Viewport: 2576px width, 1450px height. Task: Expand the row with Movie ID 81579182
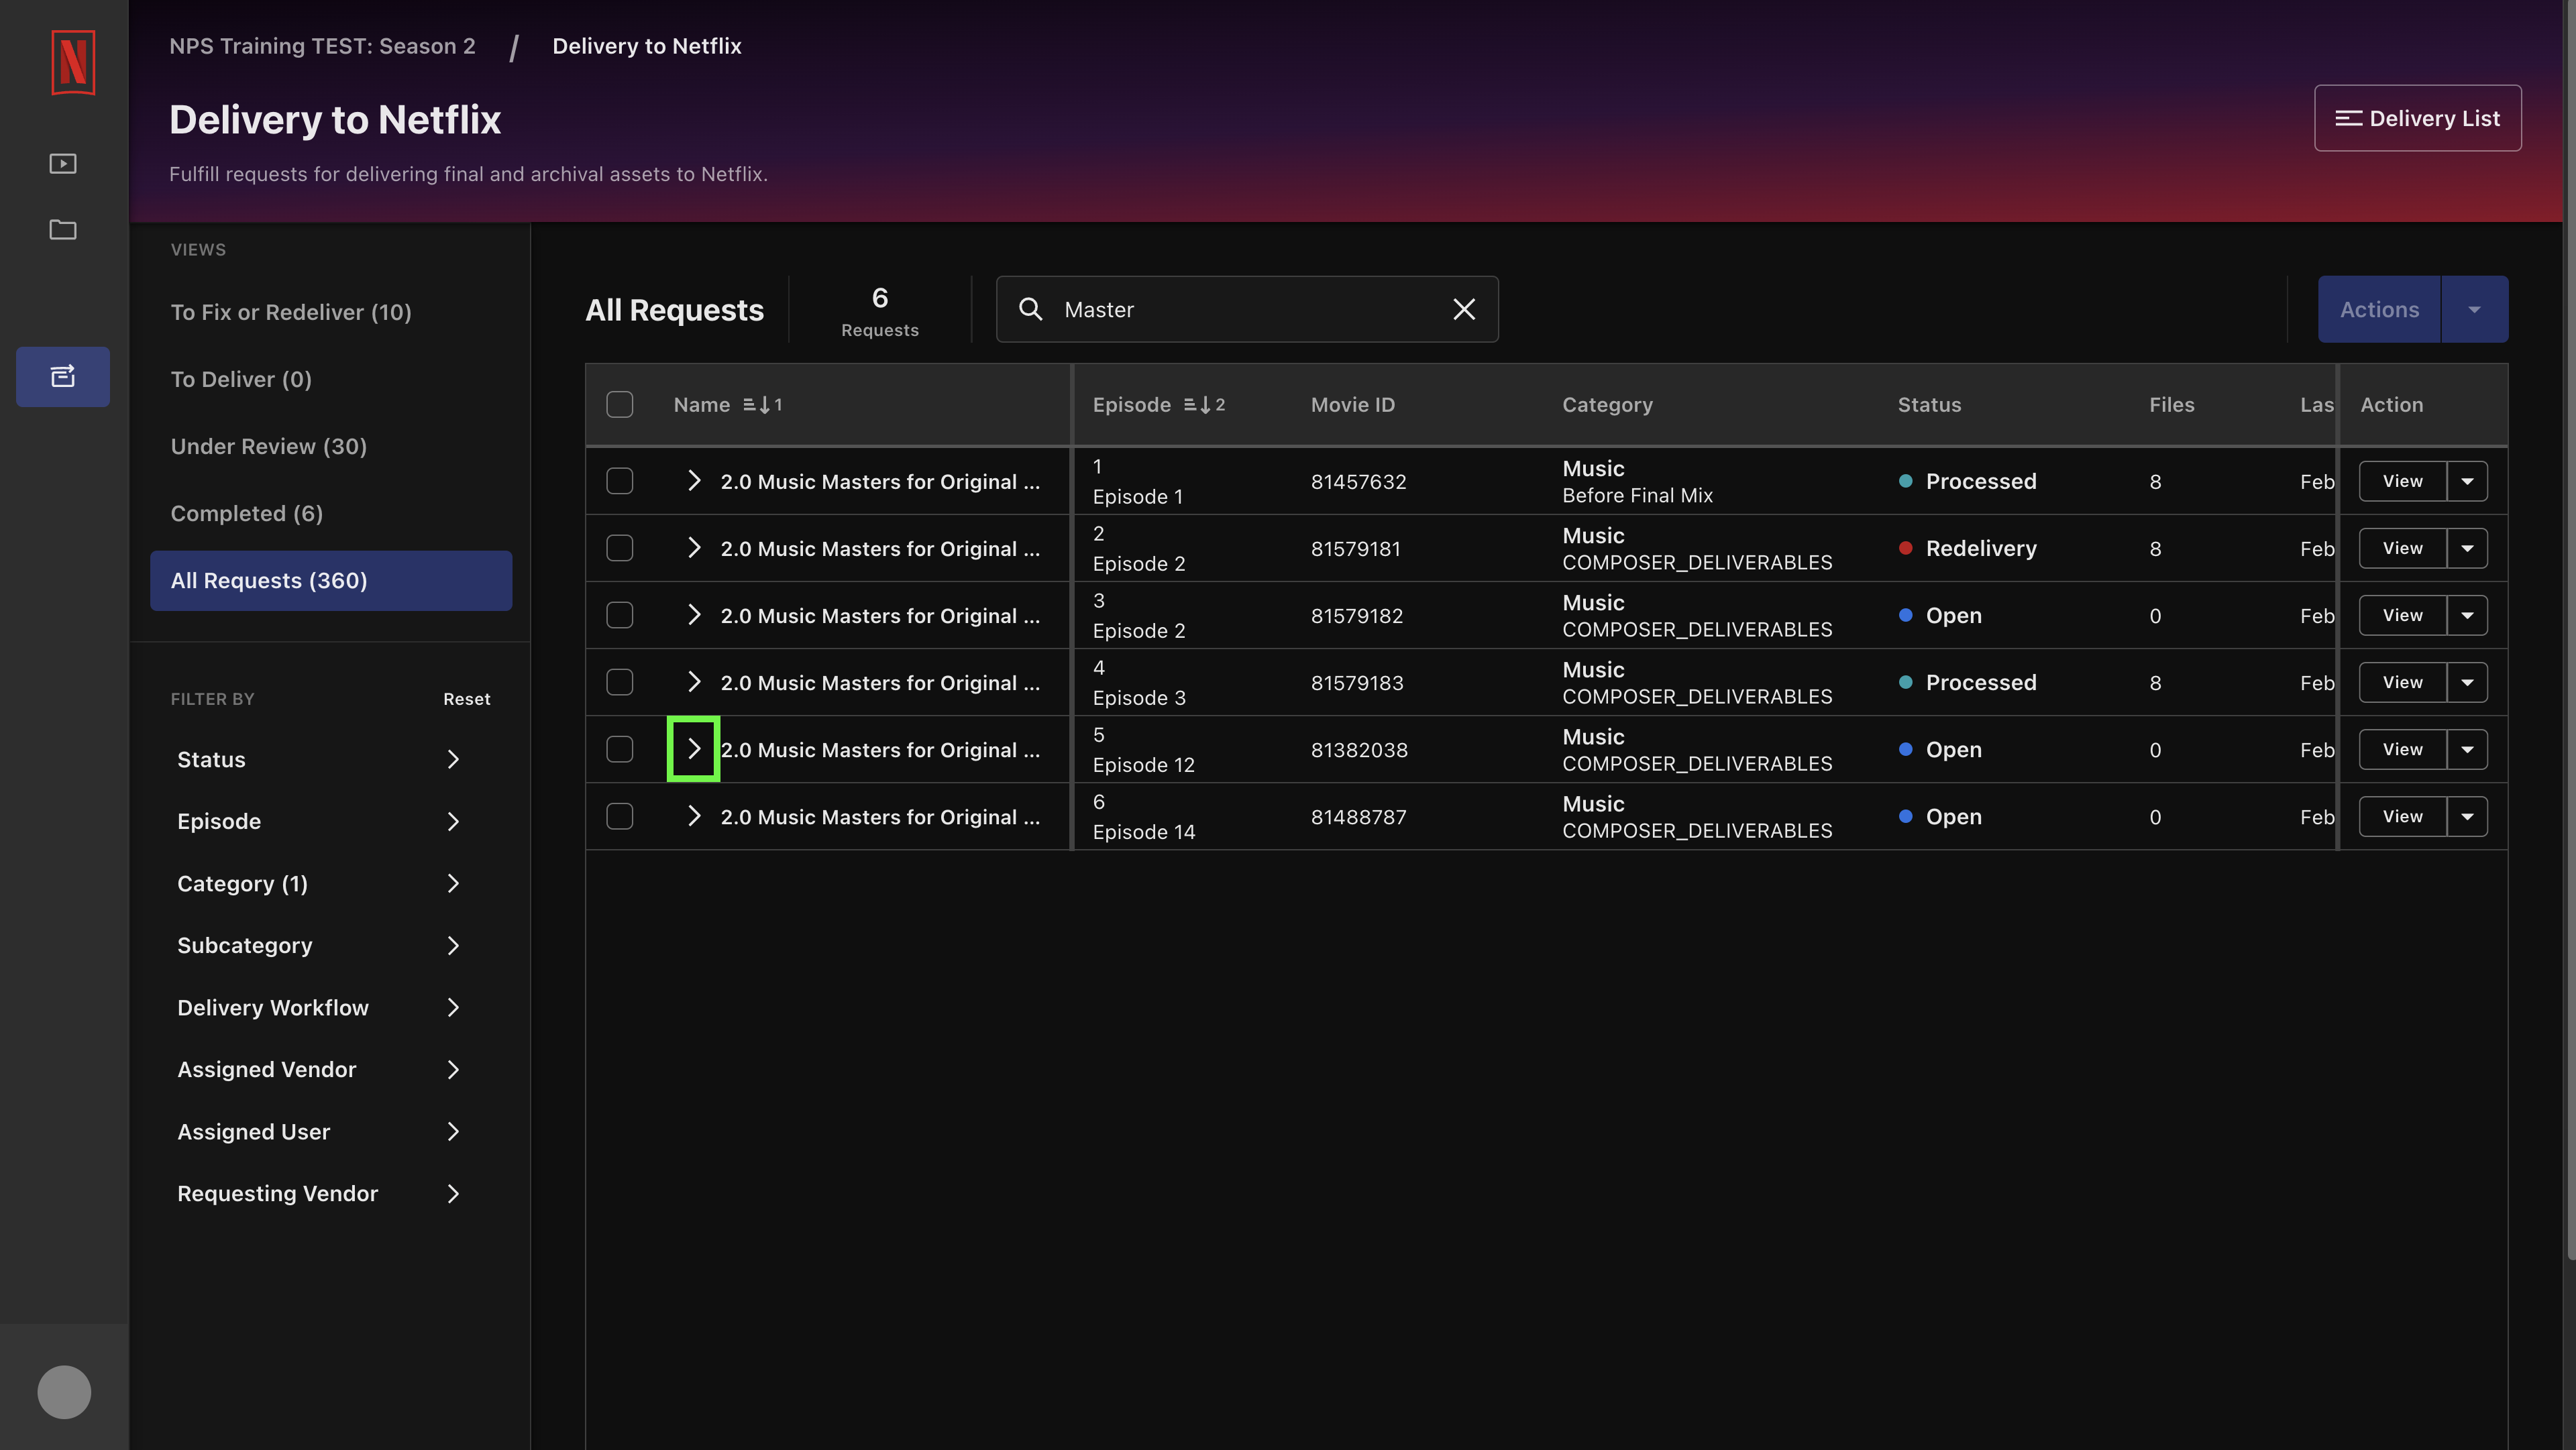point(694,615)
